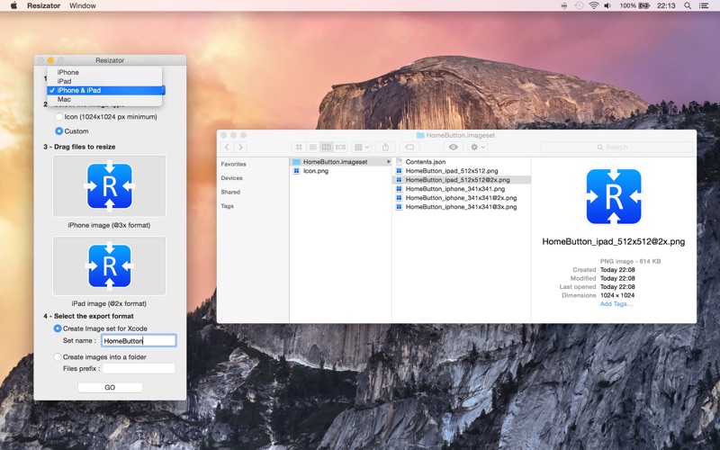Open the Apple menu
This screenshot has height=450, width=720.
point(13,5)
